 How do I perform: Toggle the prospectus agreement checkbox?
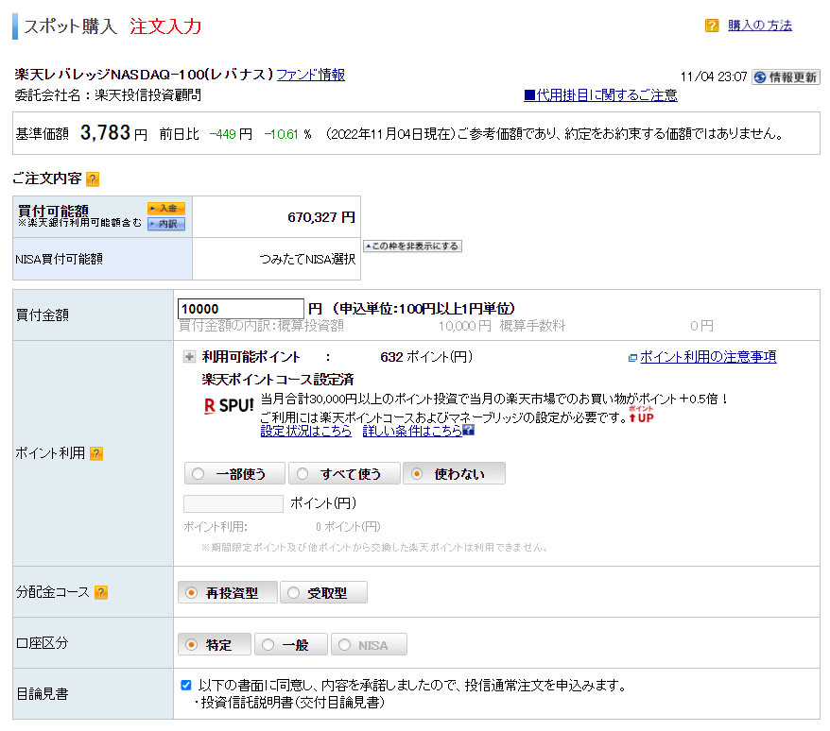(186, 685)
